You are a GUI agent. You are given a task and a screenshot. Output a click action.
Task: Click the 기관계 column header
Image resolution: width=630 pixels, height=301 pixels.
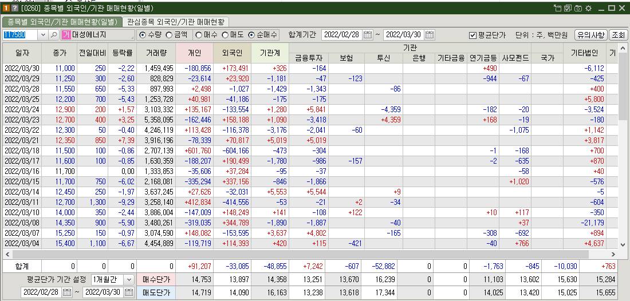coord(270,53)
